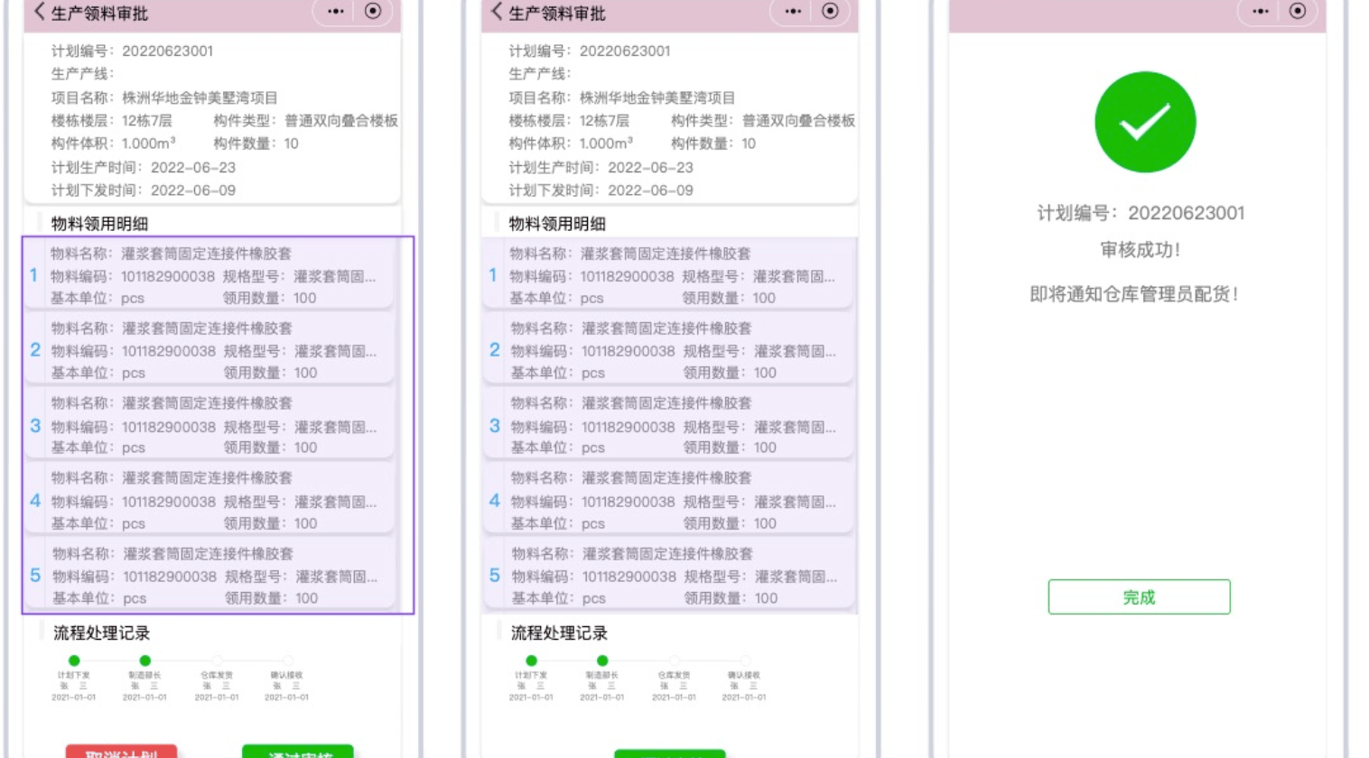This screenshot has width=1369, height=758.
Task: Select the 确认接收 step dot on the left screen
Action: (287, 661)
